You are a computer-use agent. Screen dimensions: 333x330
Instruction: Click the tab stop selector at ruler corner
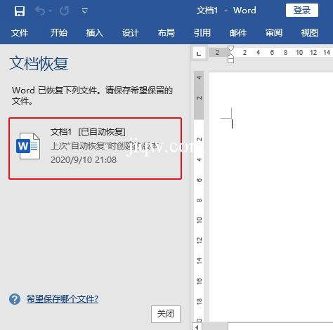(x=199, y=53)
